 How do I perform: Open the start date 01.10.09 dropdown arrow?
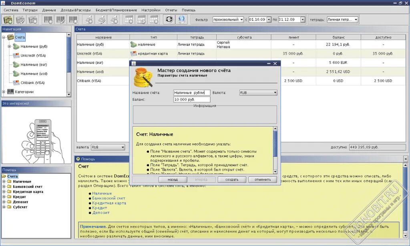(269, 20)
